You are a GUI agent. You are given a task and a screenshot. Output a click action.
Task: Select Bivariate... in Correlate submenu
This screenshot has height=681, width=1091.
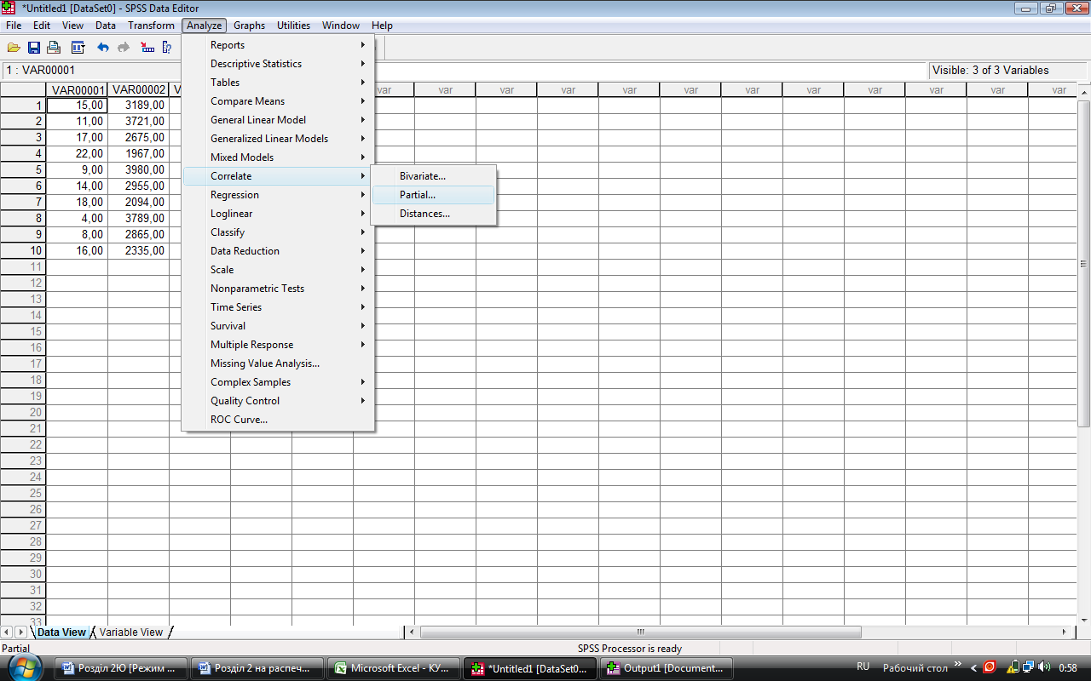point(434,176)
